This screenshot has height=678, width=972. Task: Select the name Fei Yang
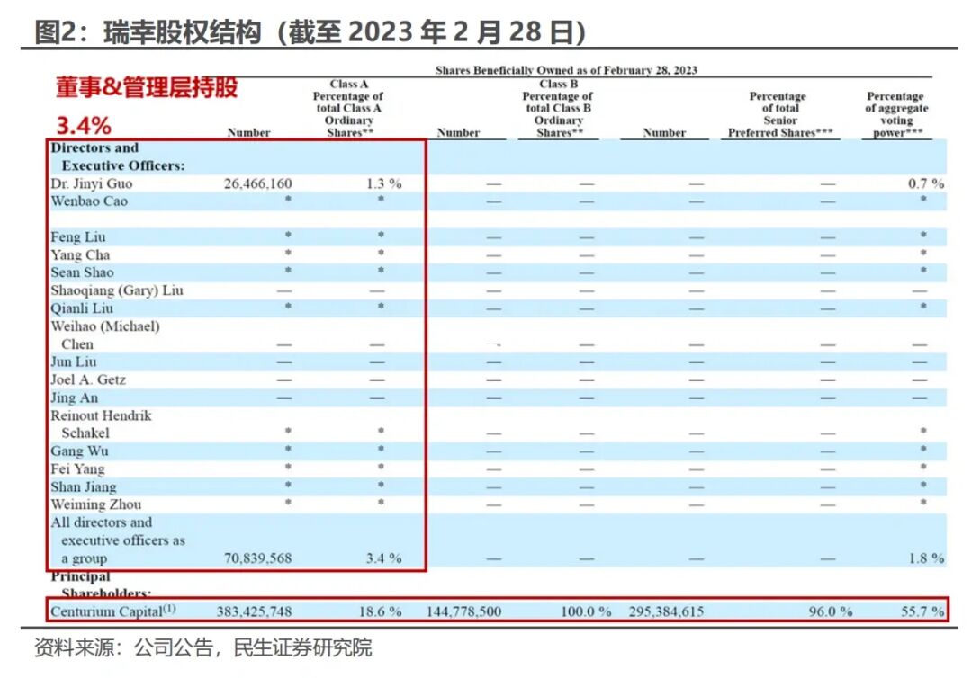(77, 468)
